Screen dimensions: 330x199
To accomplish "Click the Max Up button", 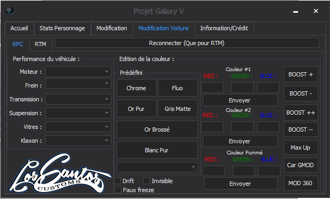I will 301,148.
